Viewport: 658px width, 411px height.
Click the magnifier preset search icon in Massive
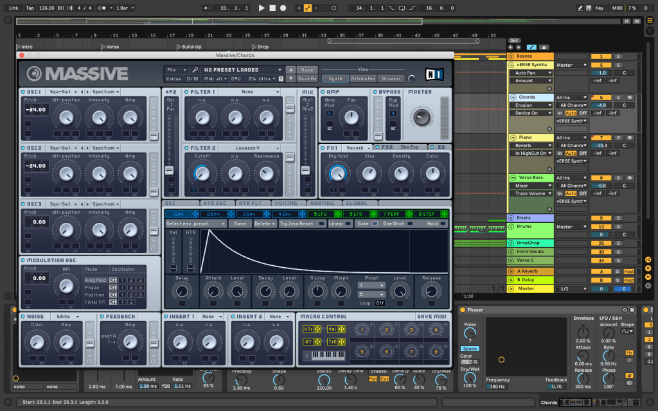coord(195,69)
